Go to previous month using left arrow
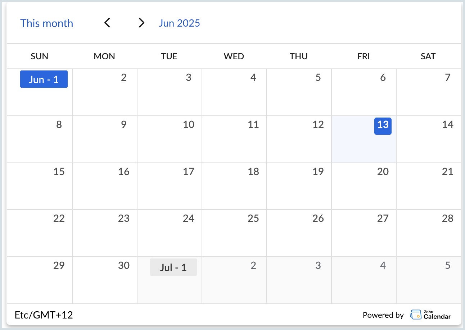The width and height of the screenshot is (465, 330). coord(107,23)
